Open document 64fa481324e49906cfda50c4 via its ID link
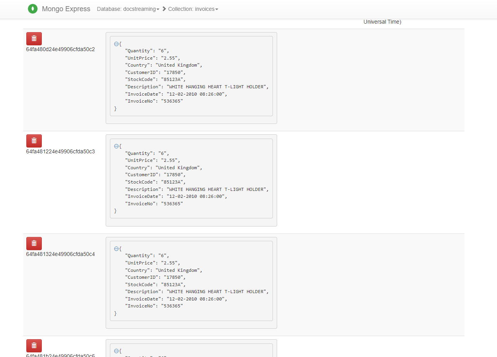The width and height of the screenshot is (497, 357). 60,254
